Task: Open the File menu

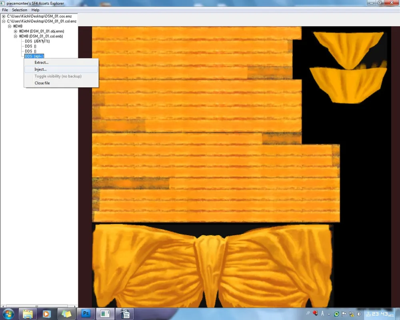Action: coord(5,10)
